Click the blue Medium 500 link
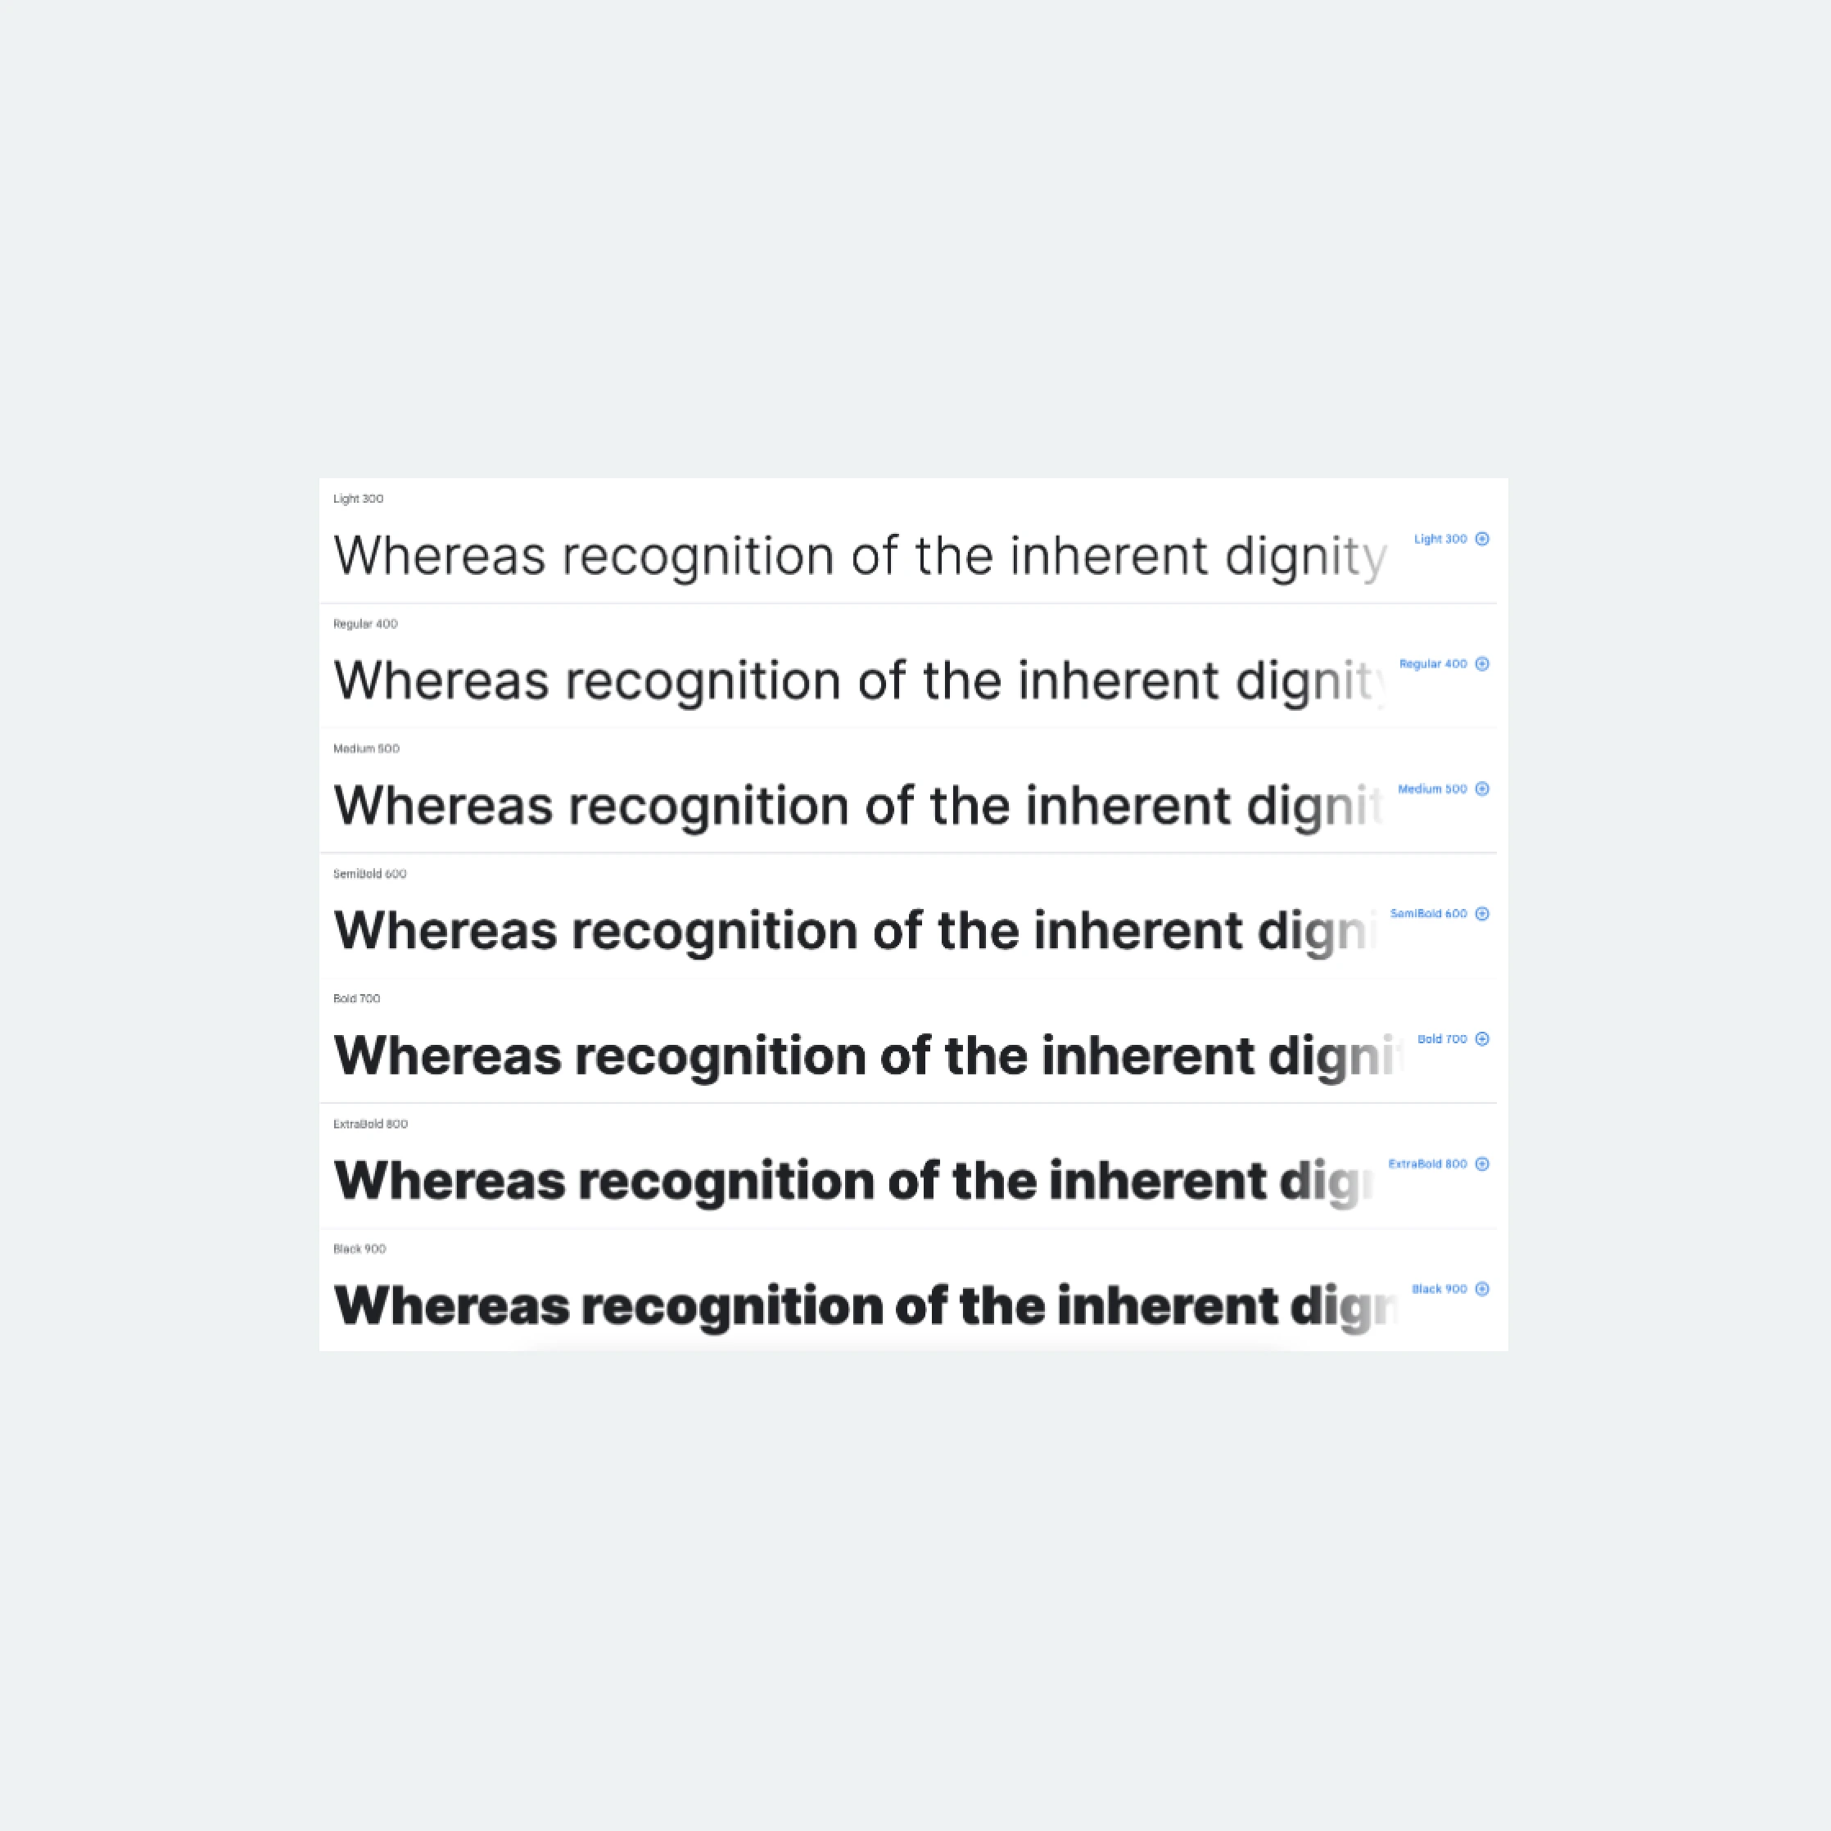1831x1831 pixels. [x=1431, y=789]
